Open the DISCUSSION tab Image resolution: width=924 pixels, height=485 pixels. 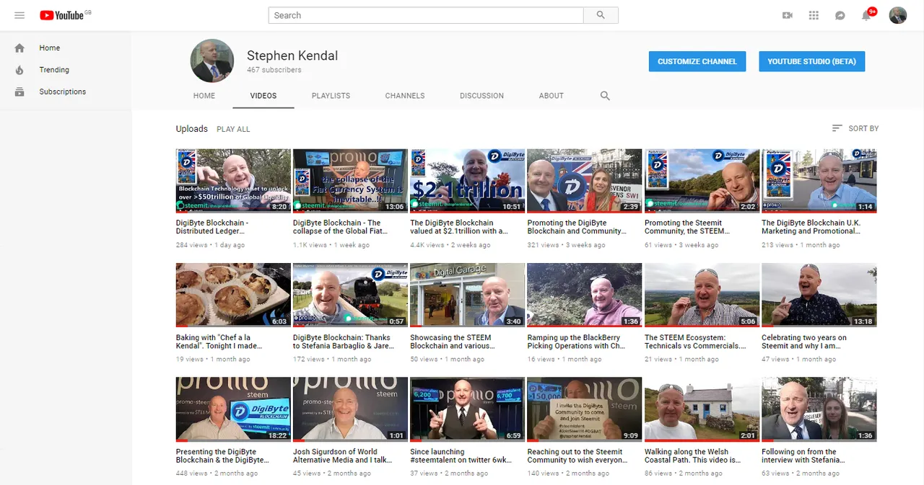[481, 96]
